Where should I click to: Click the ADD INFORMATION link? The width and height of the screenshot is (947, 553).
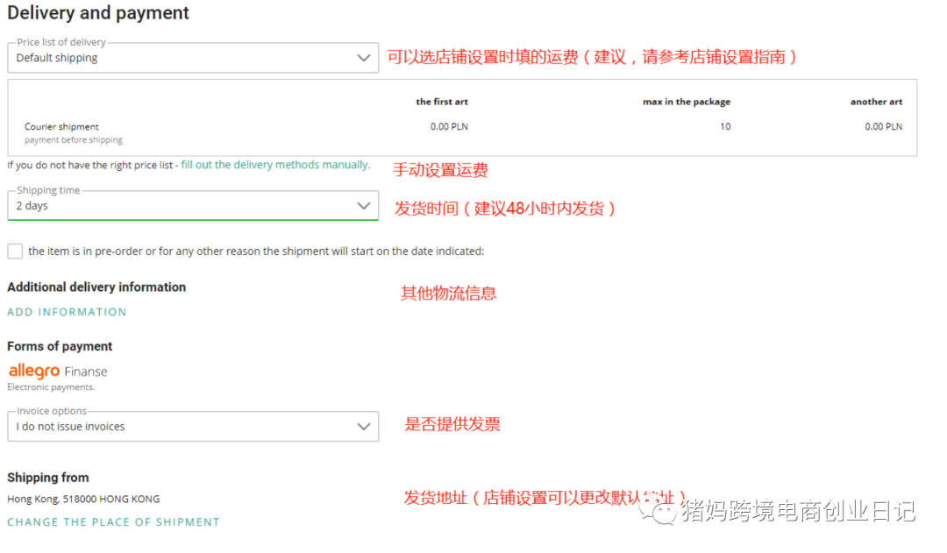(67, 311)
